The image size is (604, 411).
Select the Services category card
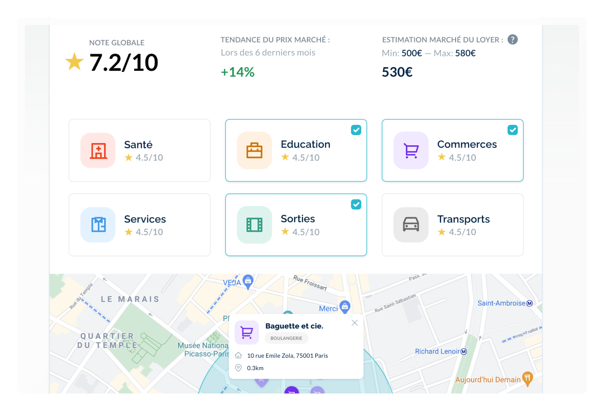pos(140,225)
